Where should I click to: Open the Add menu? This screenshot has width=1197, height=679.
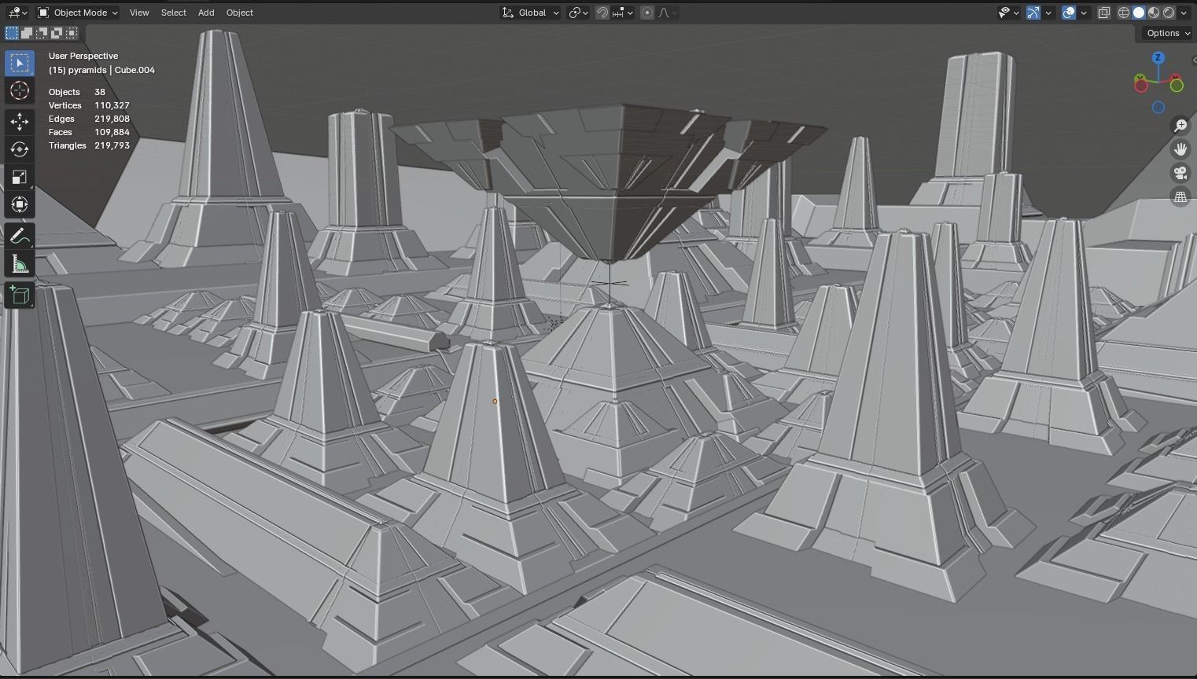(206, 13)
